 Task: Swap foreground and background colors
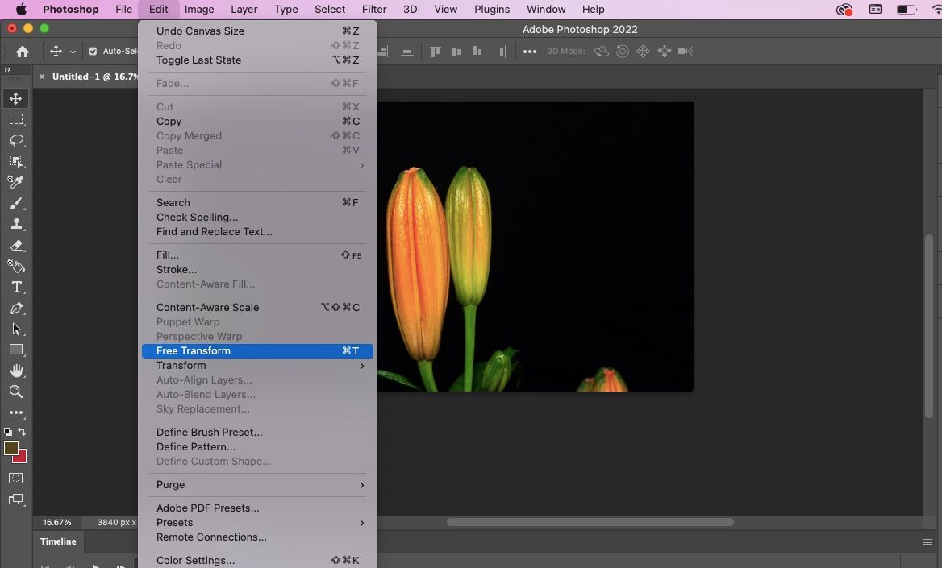[x=23, y=432]
